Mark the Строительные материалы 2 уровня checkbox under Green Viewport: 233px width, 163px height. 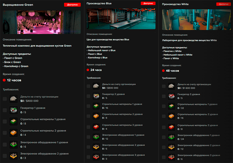5,133
